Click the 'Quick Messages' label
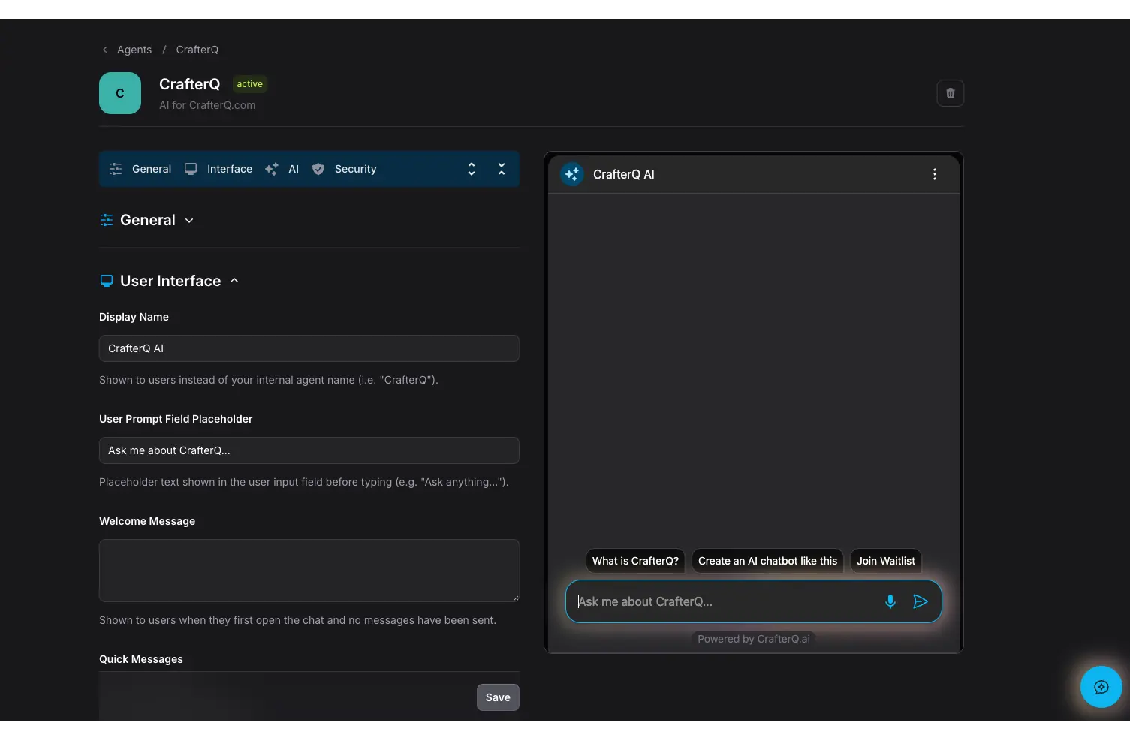 141,659
